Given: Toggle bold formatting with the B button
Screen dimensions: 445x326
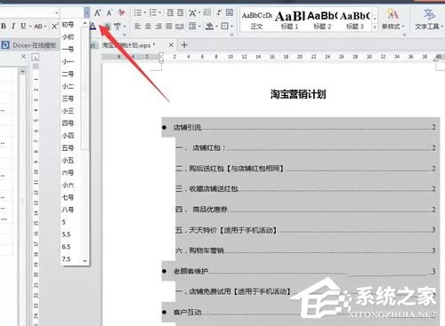Looking at the screenshot, I should (x=4, y=26).
